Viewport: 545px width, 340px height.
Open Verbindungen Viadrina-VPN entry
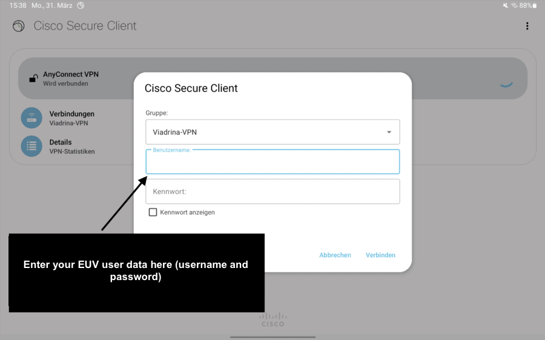71,118
